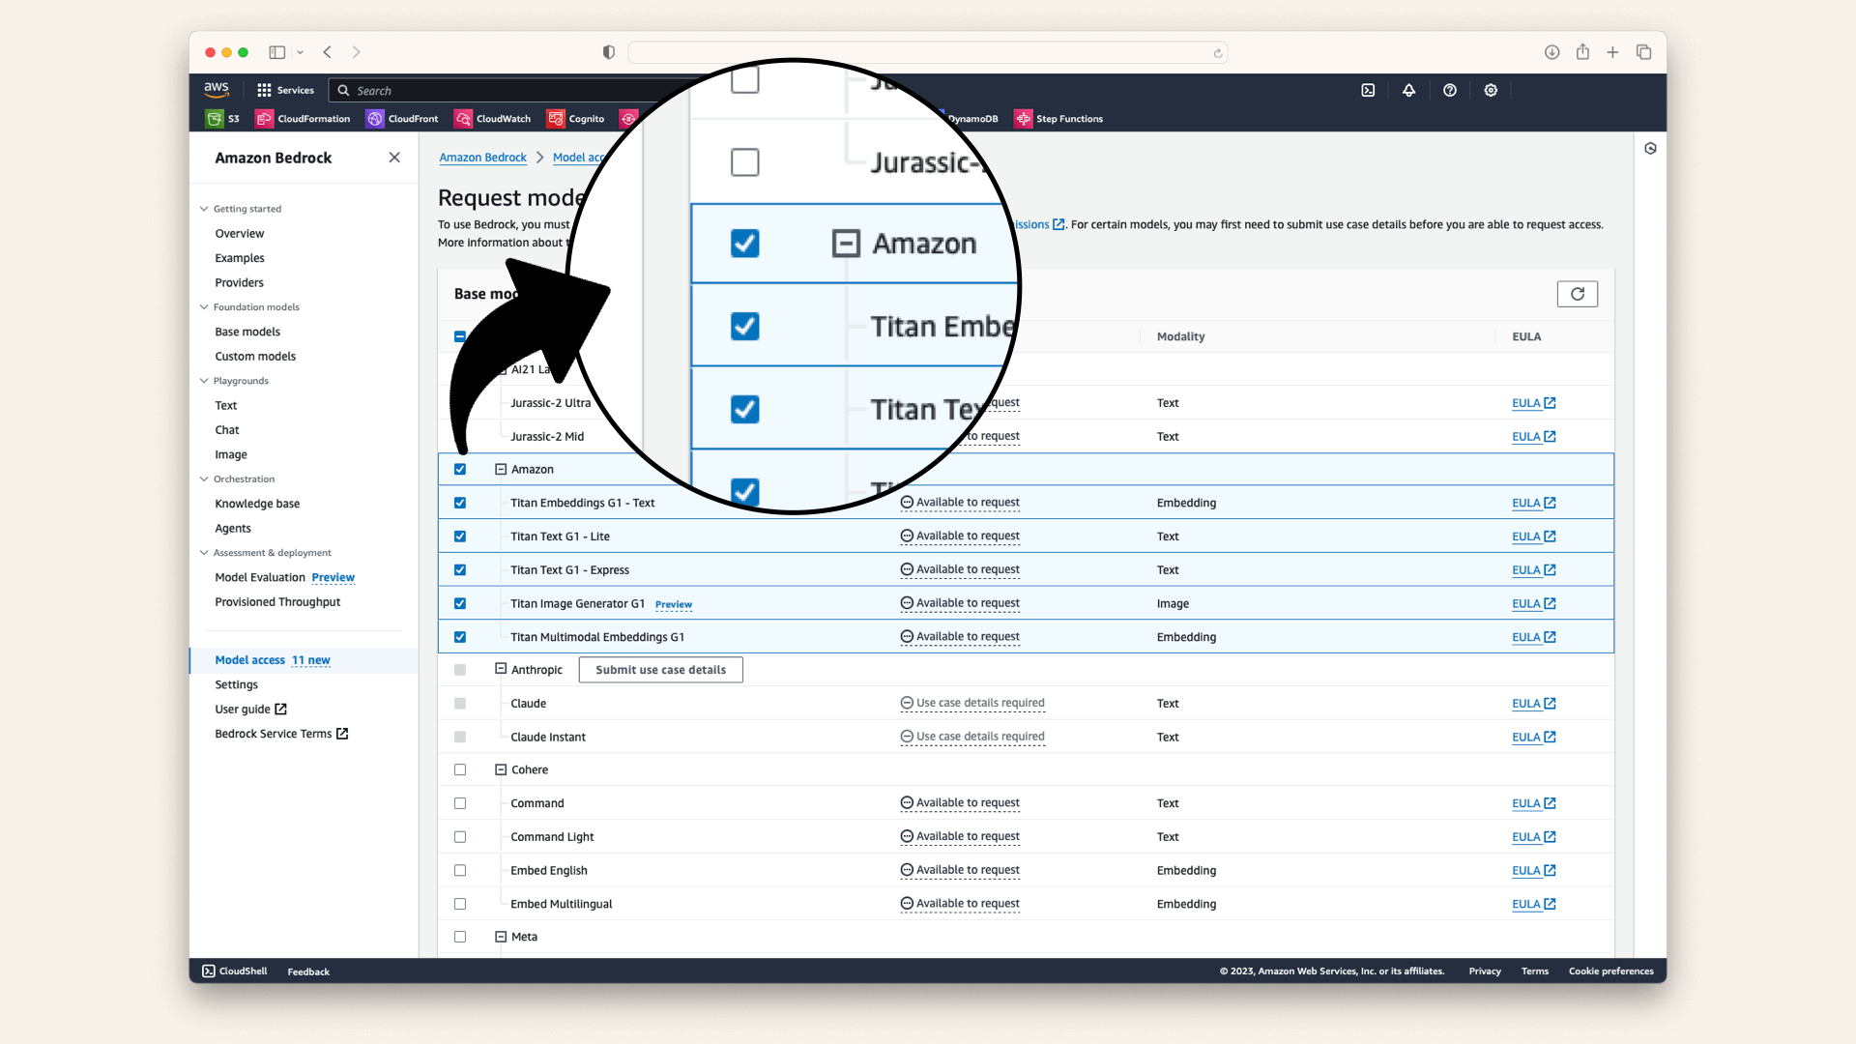Open Overview in the sidebar

(x=240, y=234)
